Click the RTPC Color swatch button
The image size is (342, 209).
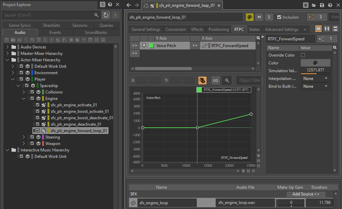click(315, 63)
